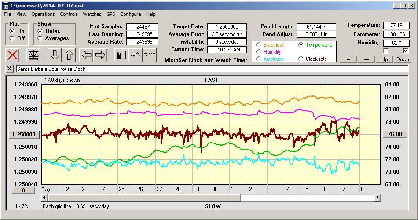Click the balance scale icon button
418x220 pixels.
tap(33, 55)
